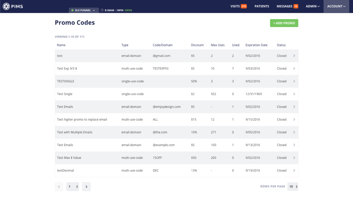Open details arrow for testDecimal promo
Image resolution: width=353 pixels, height=201 pixels.
294,170
